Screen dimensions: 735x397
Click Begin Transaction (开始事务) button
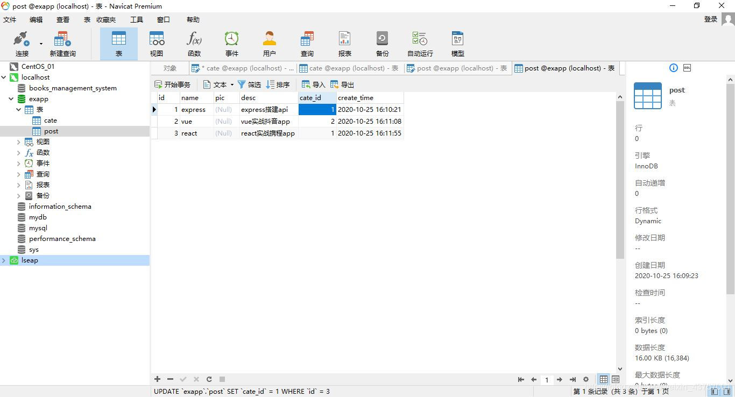172,84
